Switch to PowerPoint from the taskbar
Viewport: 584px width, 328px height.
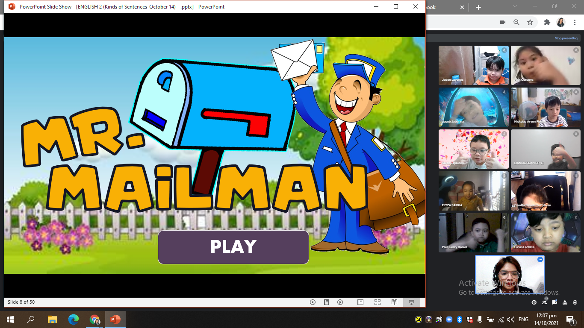point(115,319)
